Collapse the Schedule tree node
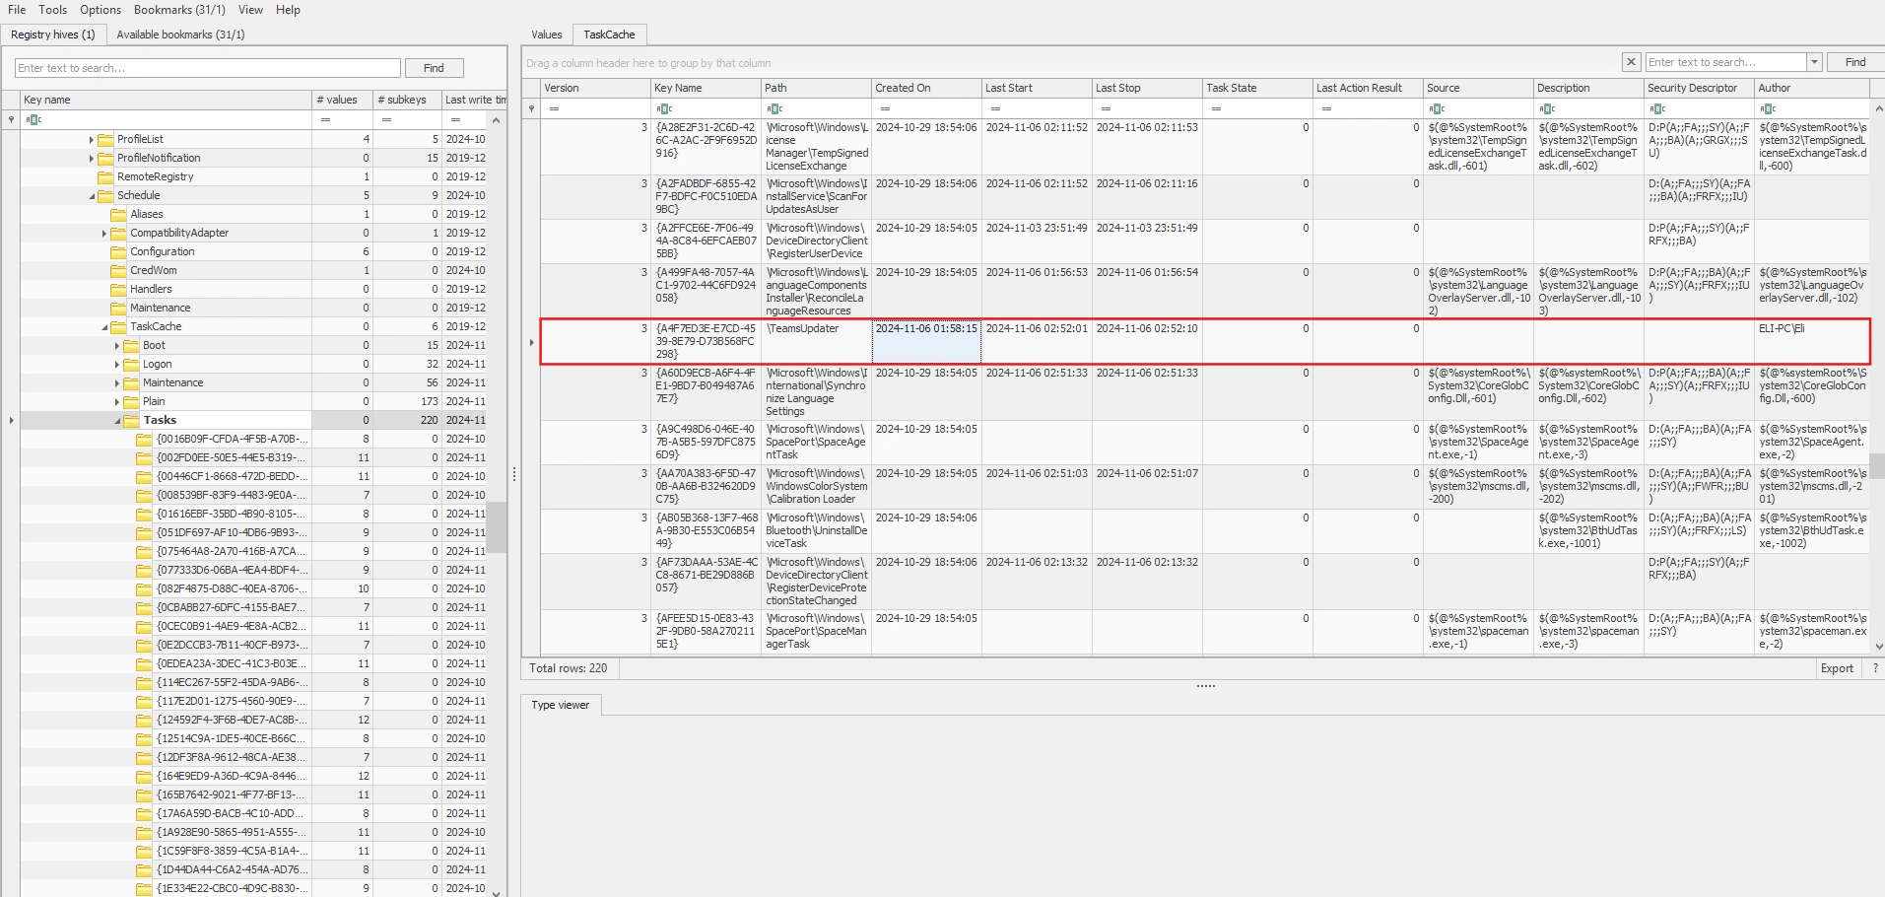 point(91,194)
